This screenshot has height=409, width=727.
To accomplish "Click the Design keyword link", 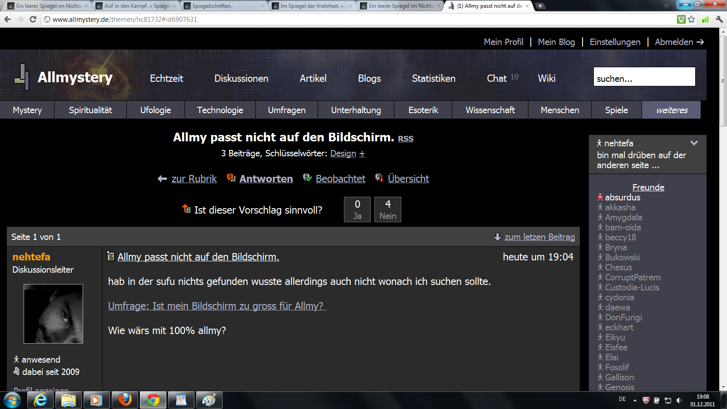I will click(343, 154).
